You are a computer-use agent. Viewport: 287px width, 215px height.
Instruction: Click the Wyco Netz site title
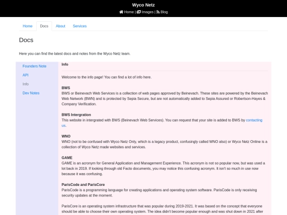pos(143,5)
